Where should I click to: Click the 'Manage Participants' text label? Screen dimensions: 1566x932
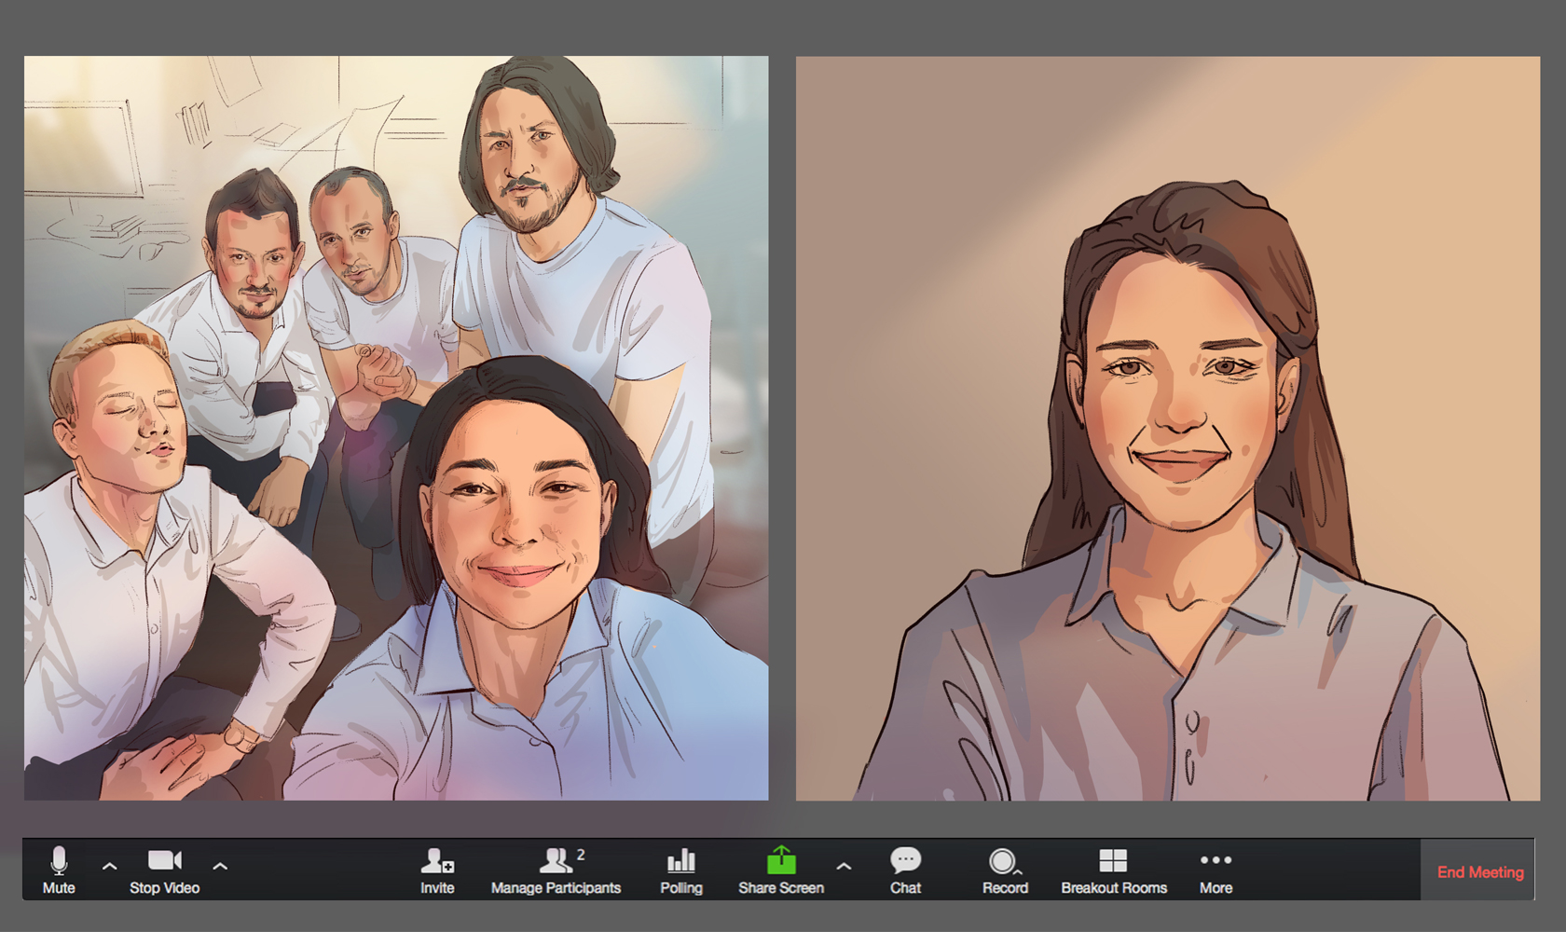tap(556, 888)
